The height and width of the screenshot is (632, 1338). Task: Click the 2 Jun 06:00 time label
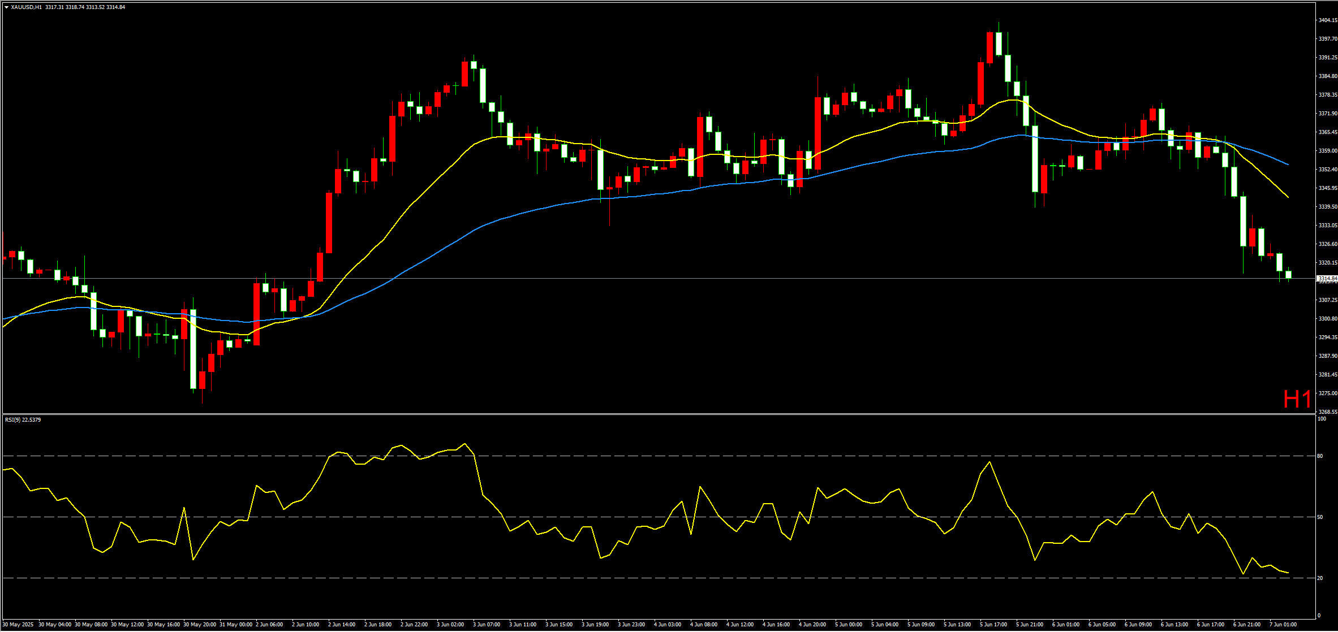(x=269, y=625)
